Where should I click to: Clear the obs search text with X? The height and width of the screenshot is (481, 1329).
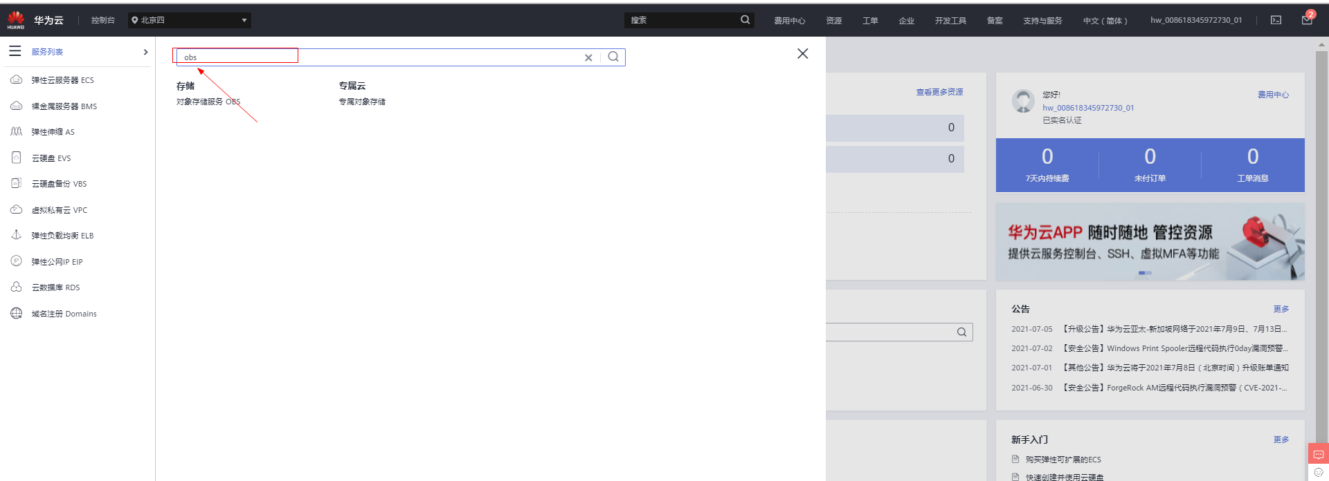(588, 57)
